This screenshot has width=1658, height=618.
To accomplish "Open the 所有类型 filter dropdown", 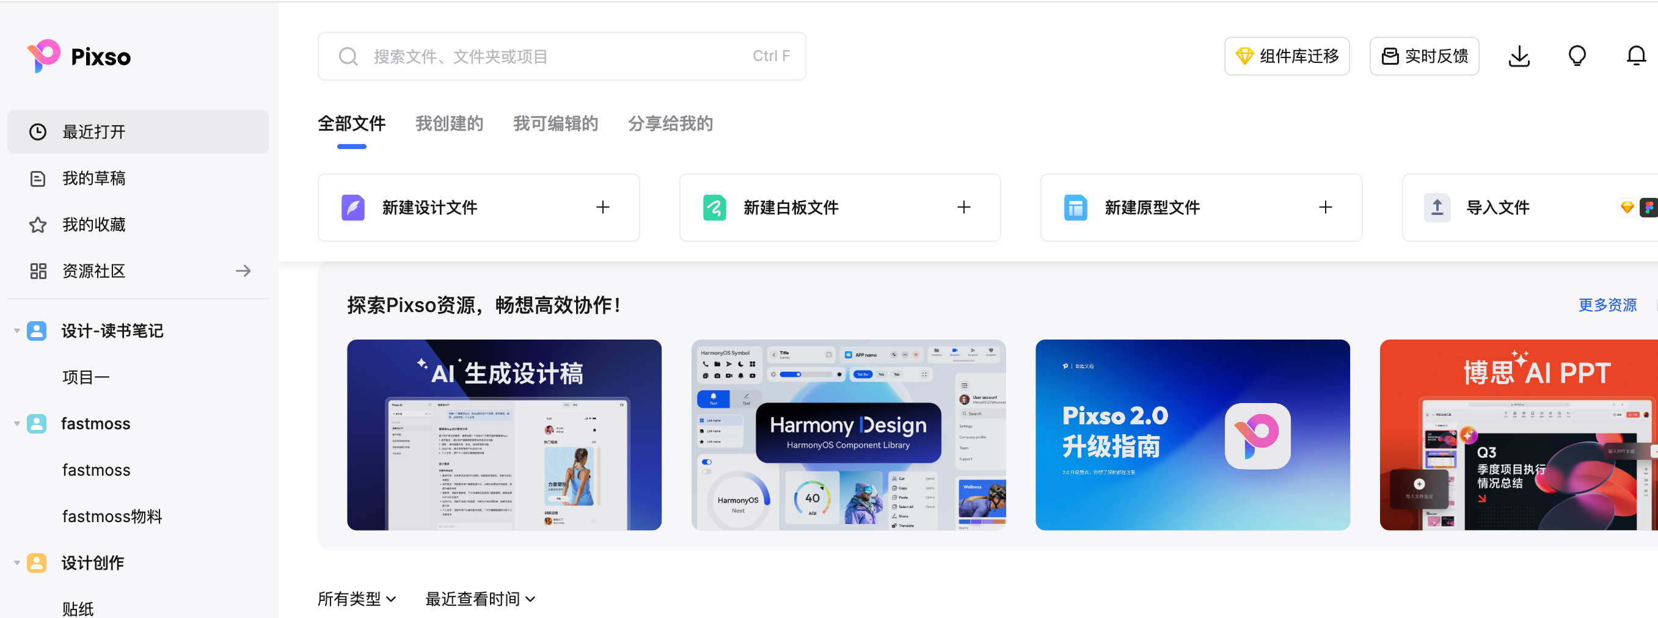I will (357, 598).
